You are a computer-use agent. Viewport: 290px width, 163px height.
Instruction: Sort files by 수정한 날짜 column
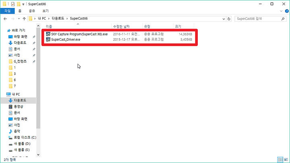(x=121, y=27)
